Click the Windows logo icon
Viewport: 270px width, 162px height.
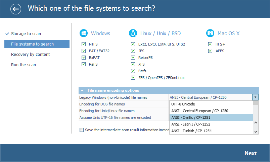pyautogui.click(x=83, y=33)
